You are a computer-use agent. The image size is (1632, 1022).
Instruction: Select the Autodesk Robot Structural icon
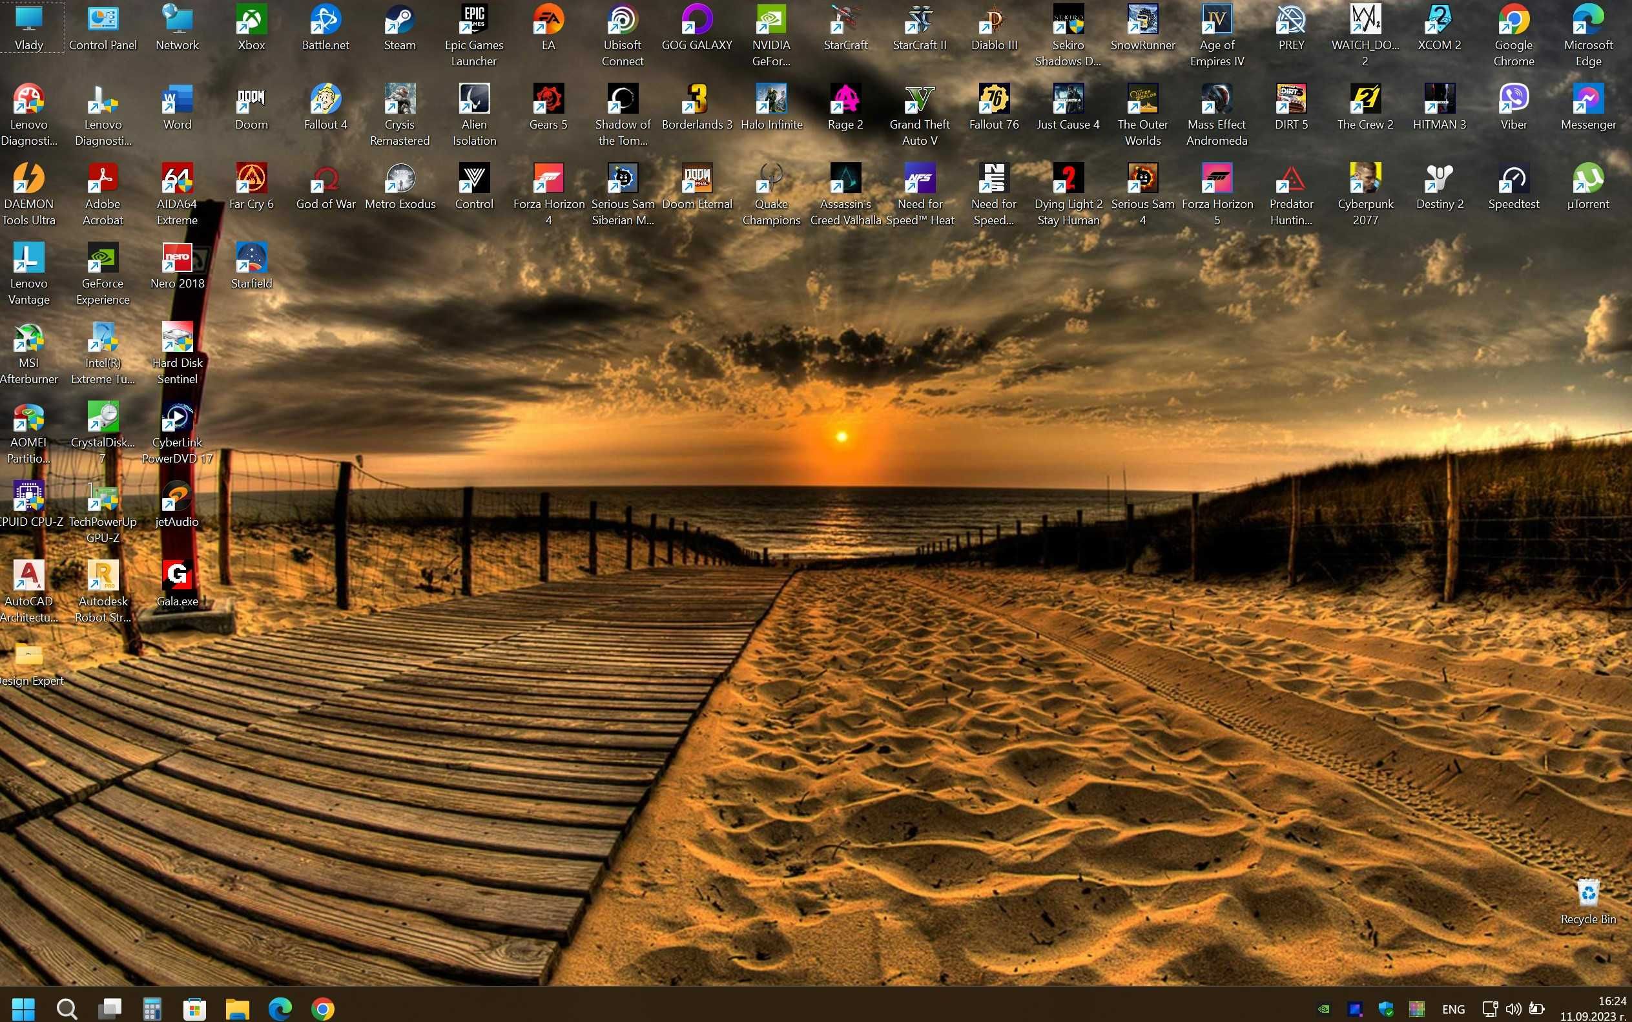pyautogui.click(x=103, y=592)
